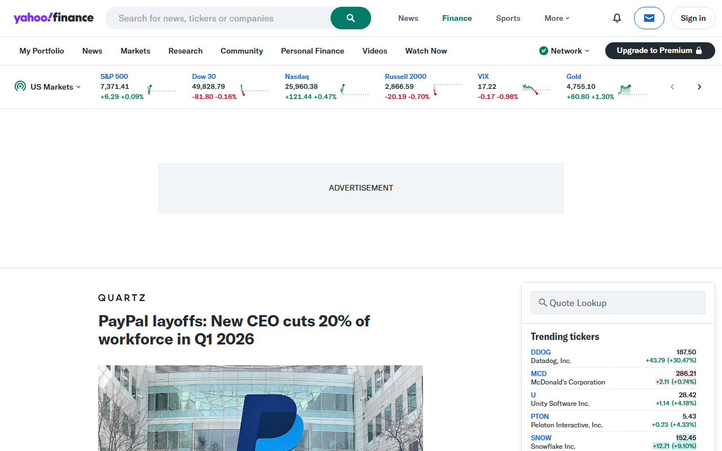The height and width of the screenshot is (451, 722).
Task: Open the Nasdaq index link
Action: 297,76
